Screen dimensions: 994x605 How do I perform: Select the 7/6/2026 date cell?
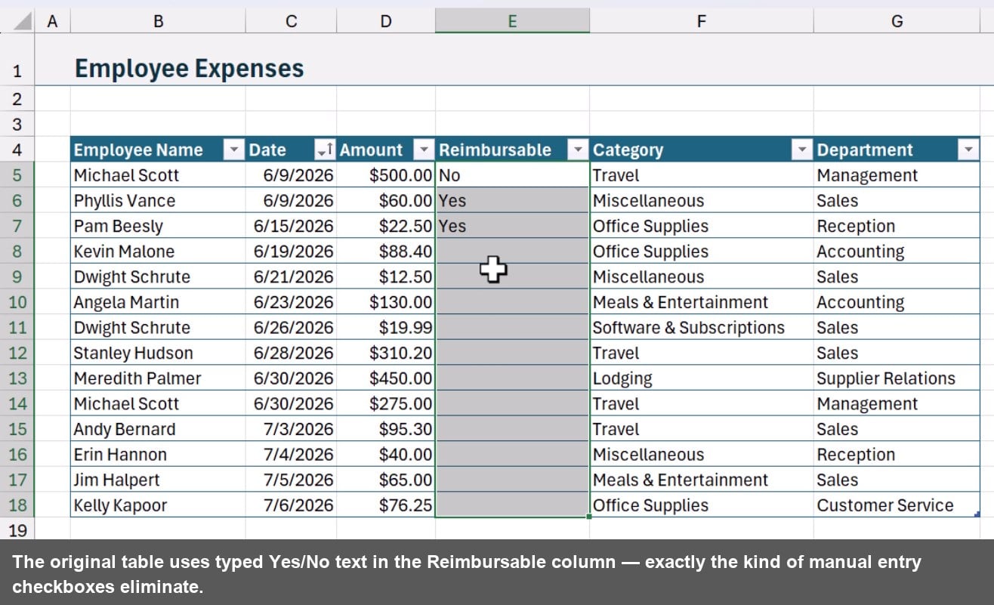tap(291, 505)
